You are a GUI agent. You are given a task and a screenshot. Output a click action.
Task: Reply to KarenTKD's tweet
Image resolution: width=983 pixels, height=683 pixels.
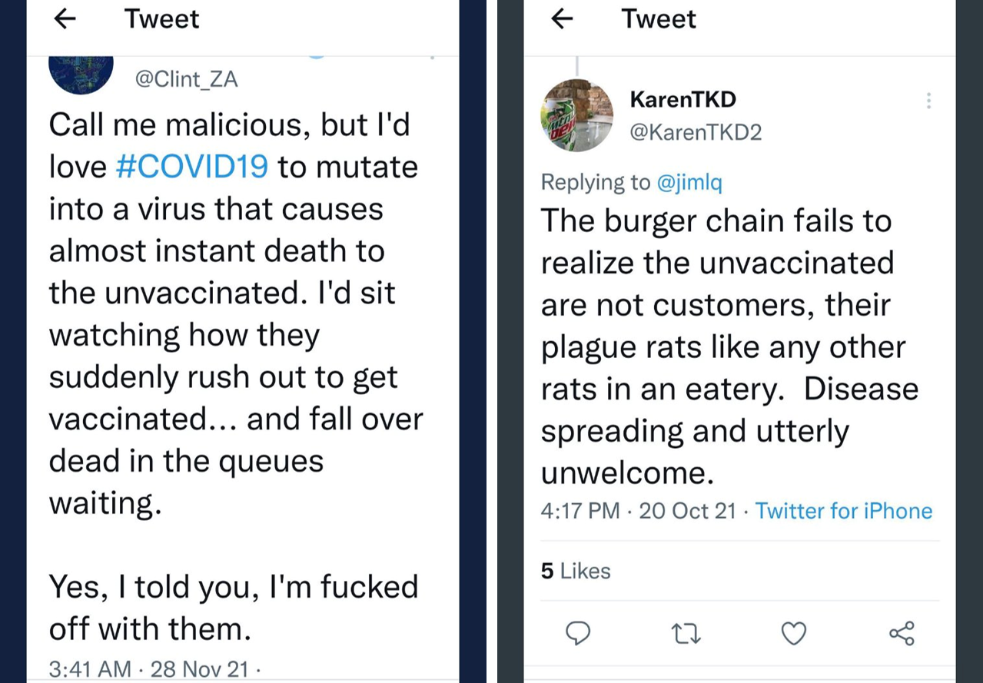click(x=578, y=632)
